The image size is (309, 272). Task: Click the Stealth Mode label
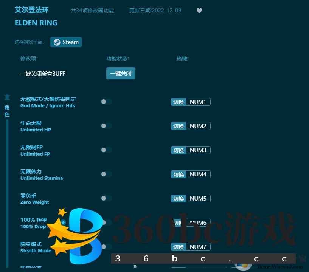[36, 250]
